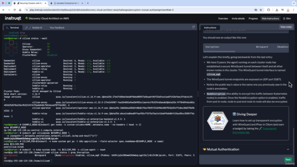Select the Terminal tab
297x167 pixels.
pos(13,28)
